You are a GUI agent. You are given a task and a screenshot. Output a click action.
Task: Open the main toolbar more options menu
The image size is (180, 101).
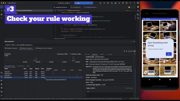134,3
